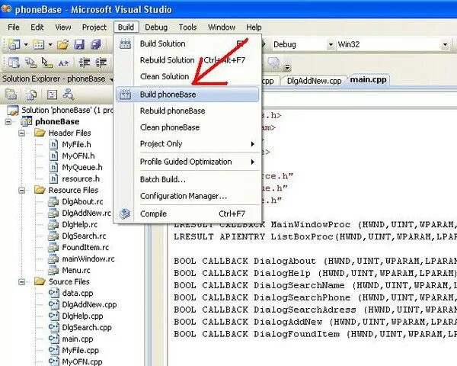This screenshot has height=366, width=457.
Task: Expand the Project Only submenu
Action: (x=253, y=144)
